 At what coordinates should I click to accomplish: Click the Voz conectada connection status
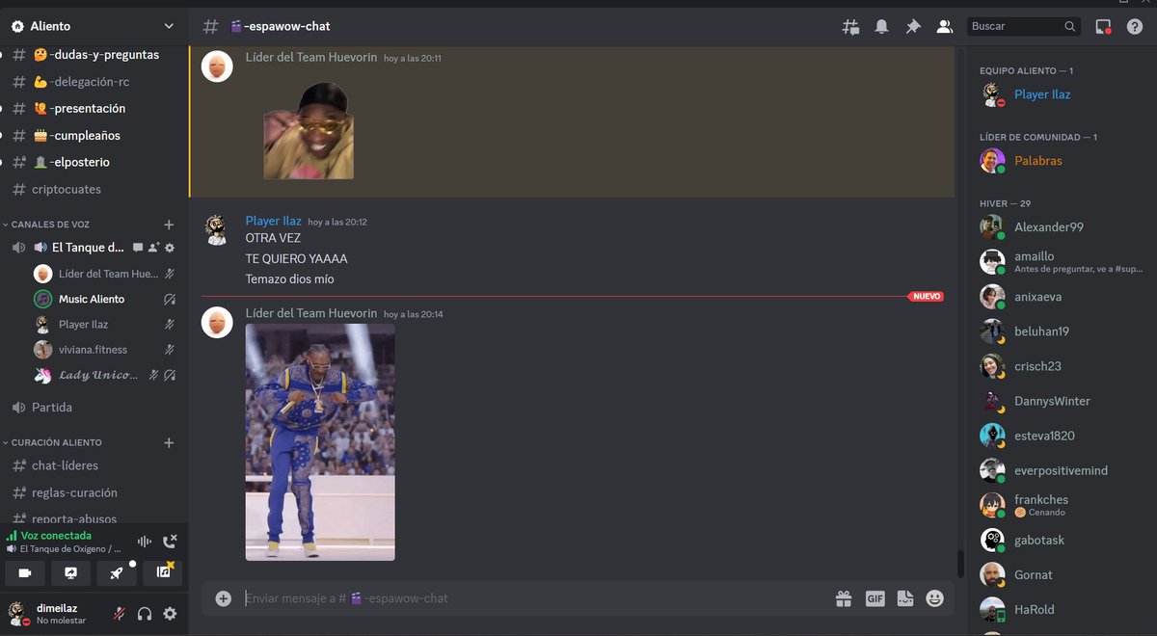tap(55, 536)
